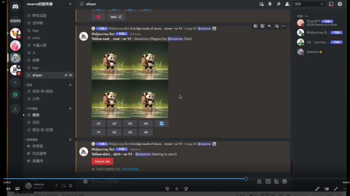Click the U2 upscale button
The image size is (350, 196).
click(114, 123)
